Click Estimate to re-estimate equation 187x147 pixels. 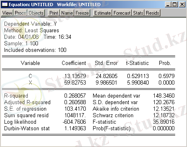pyautogui.click(x=102, y=13)
